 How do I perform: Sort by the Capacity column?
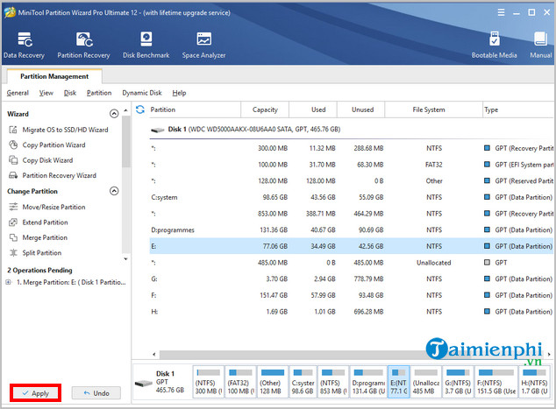click(x=265, y=109)
